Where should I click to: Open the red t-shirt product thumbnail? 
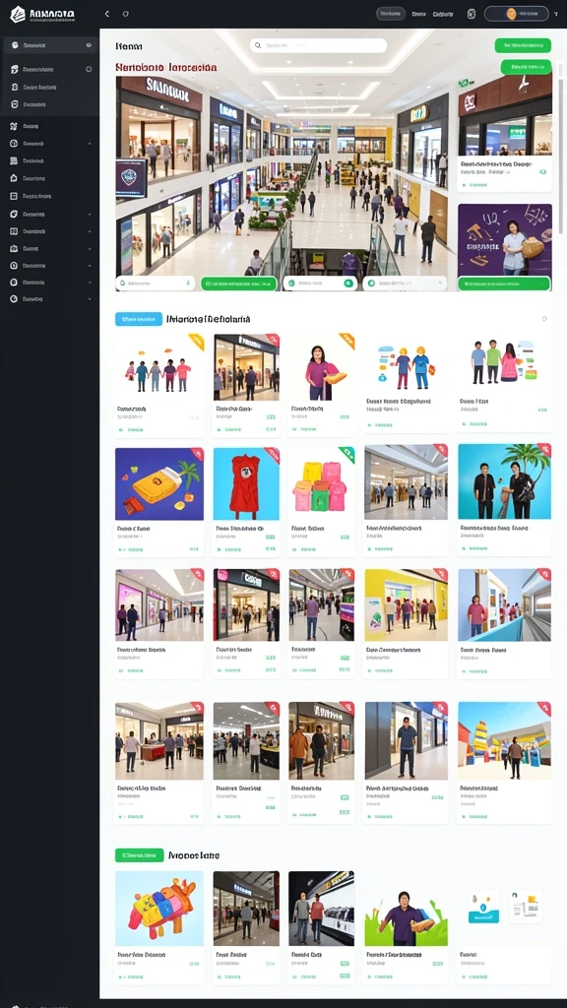(246, 483)
